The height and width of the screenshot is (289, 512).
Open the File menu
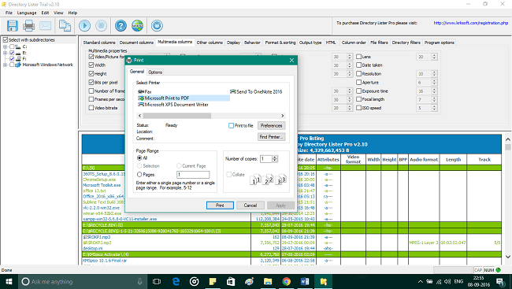(9, 13)
